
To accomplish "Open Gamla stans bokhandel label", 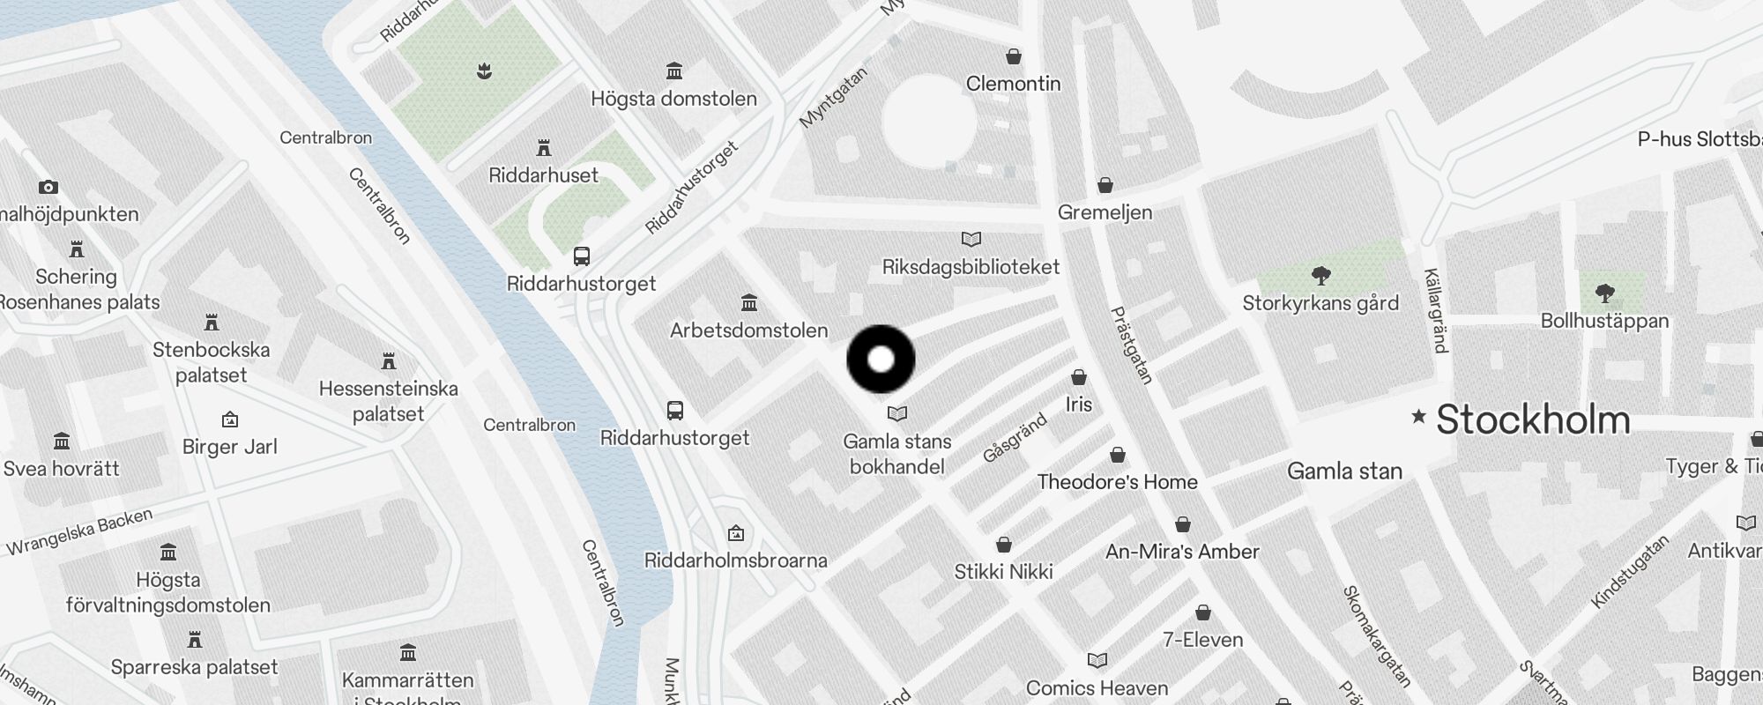I will pos(897,454).
